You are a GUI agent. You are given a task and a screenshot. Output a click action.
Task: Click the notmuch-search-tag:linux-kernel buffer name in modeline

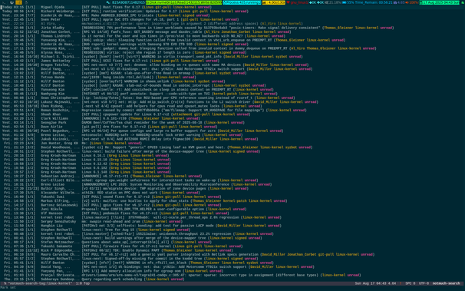[40, 283]
